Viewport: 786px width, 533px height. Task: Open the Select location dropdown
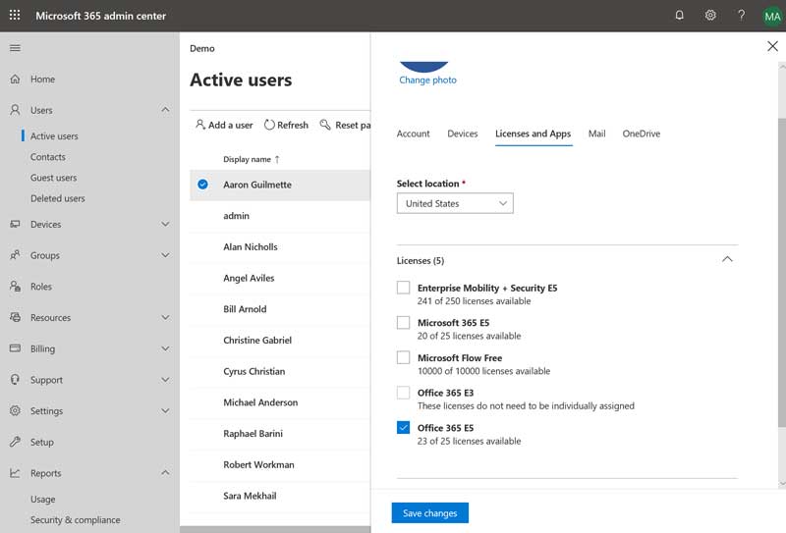click(x=455, y=203)
